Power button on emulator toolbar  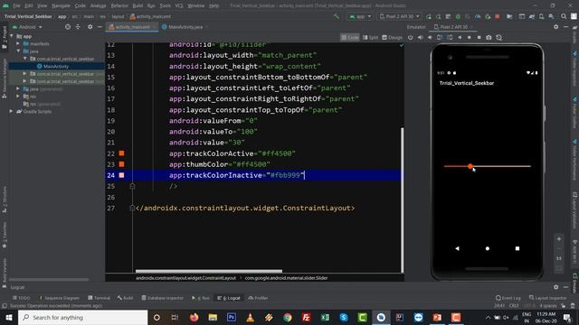pyautogui.click(x=410, y=38)
